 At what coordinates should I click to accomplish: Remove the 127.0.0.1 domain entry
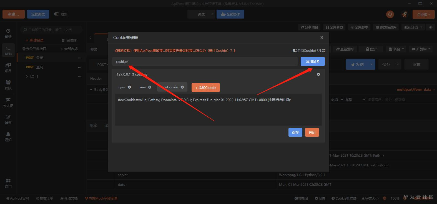click(318, 74)
